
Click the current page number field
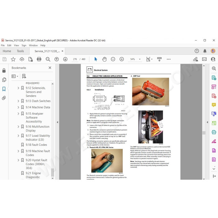(75, 59)
